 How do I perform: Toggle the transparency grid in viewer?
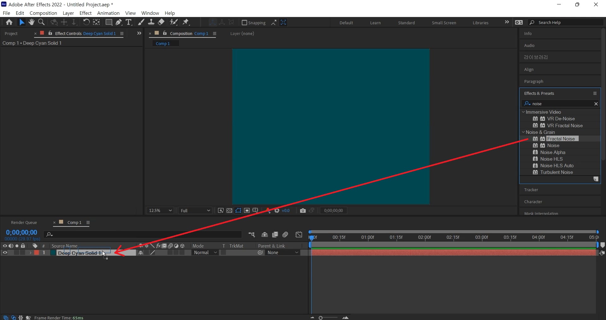coord(229,210)
